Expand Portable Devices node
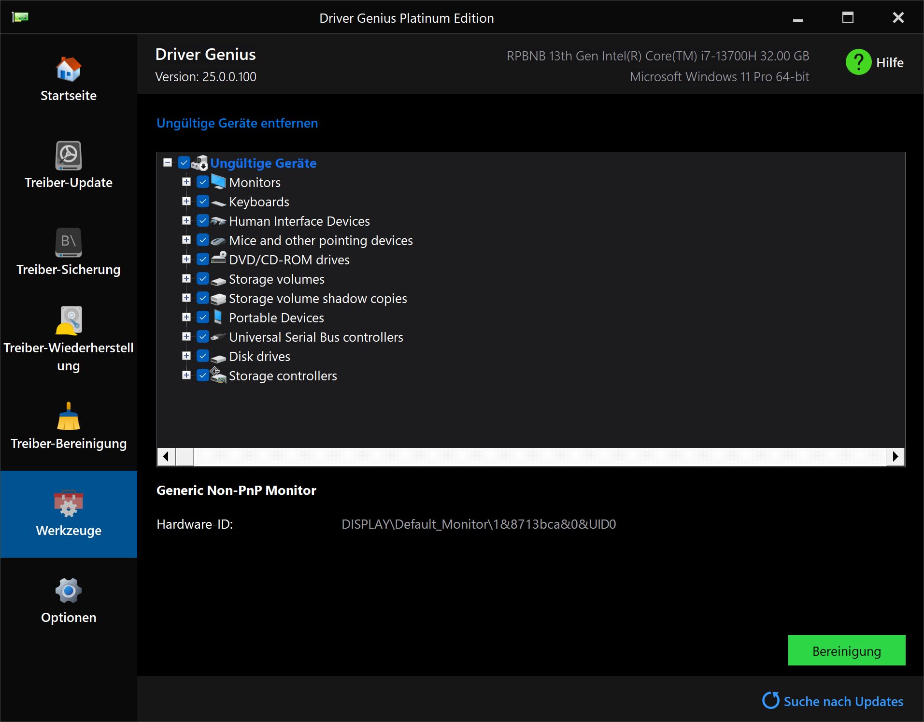Image resolution: width=924 pixels, height=722 pixels. [x=186, y=317]
